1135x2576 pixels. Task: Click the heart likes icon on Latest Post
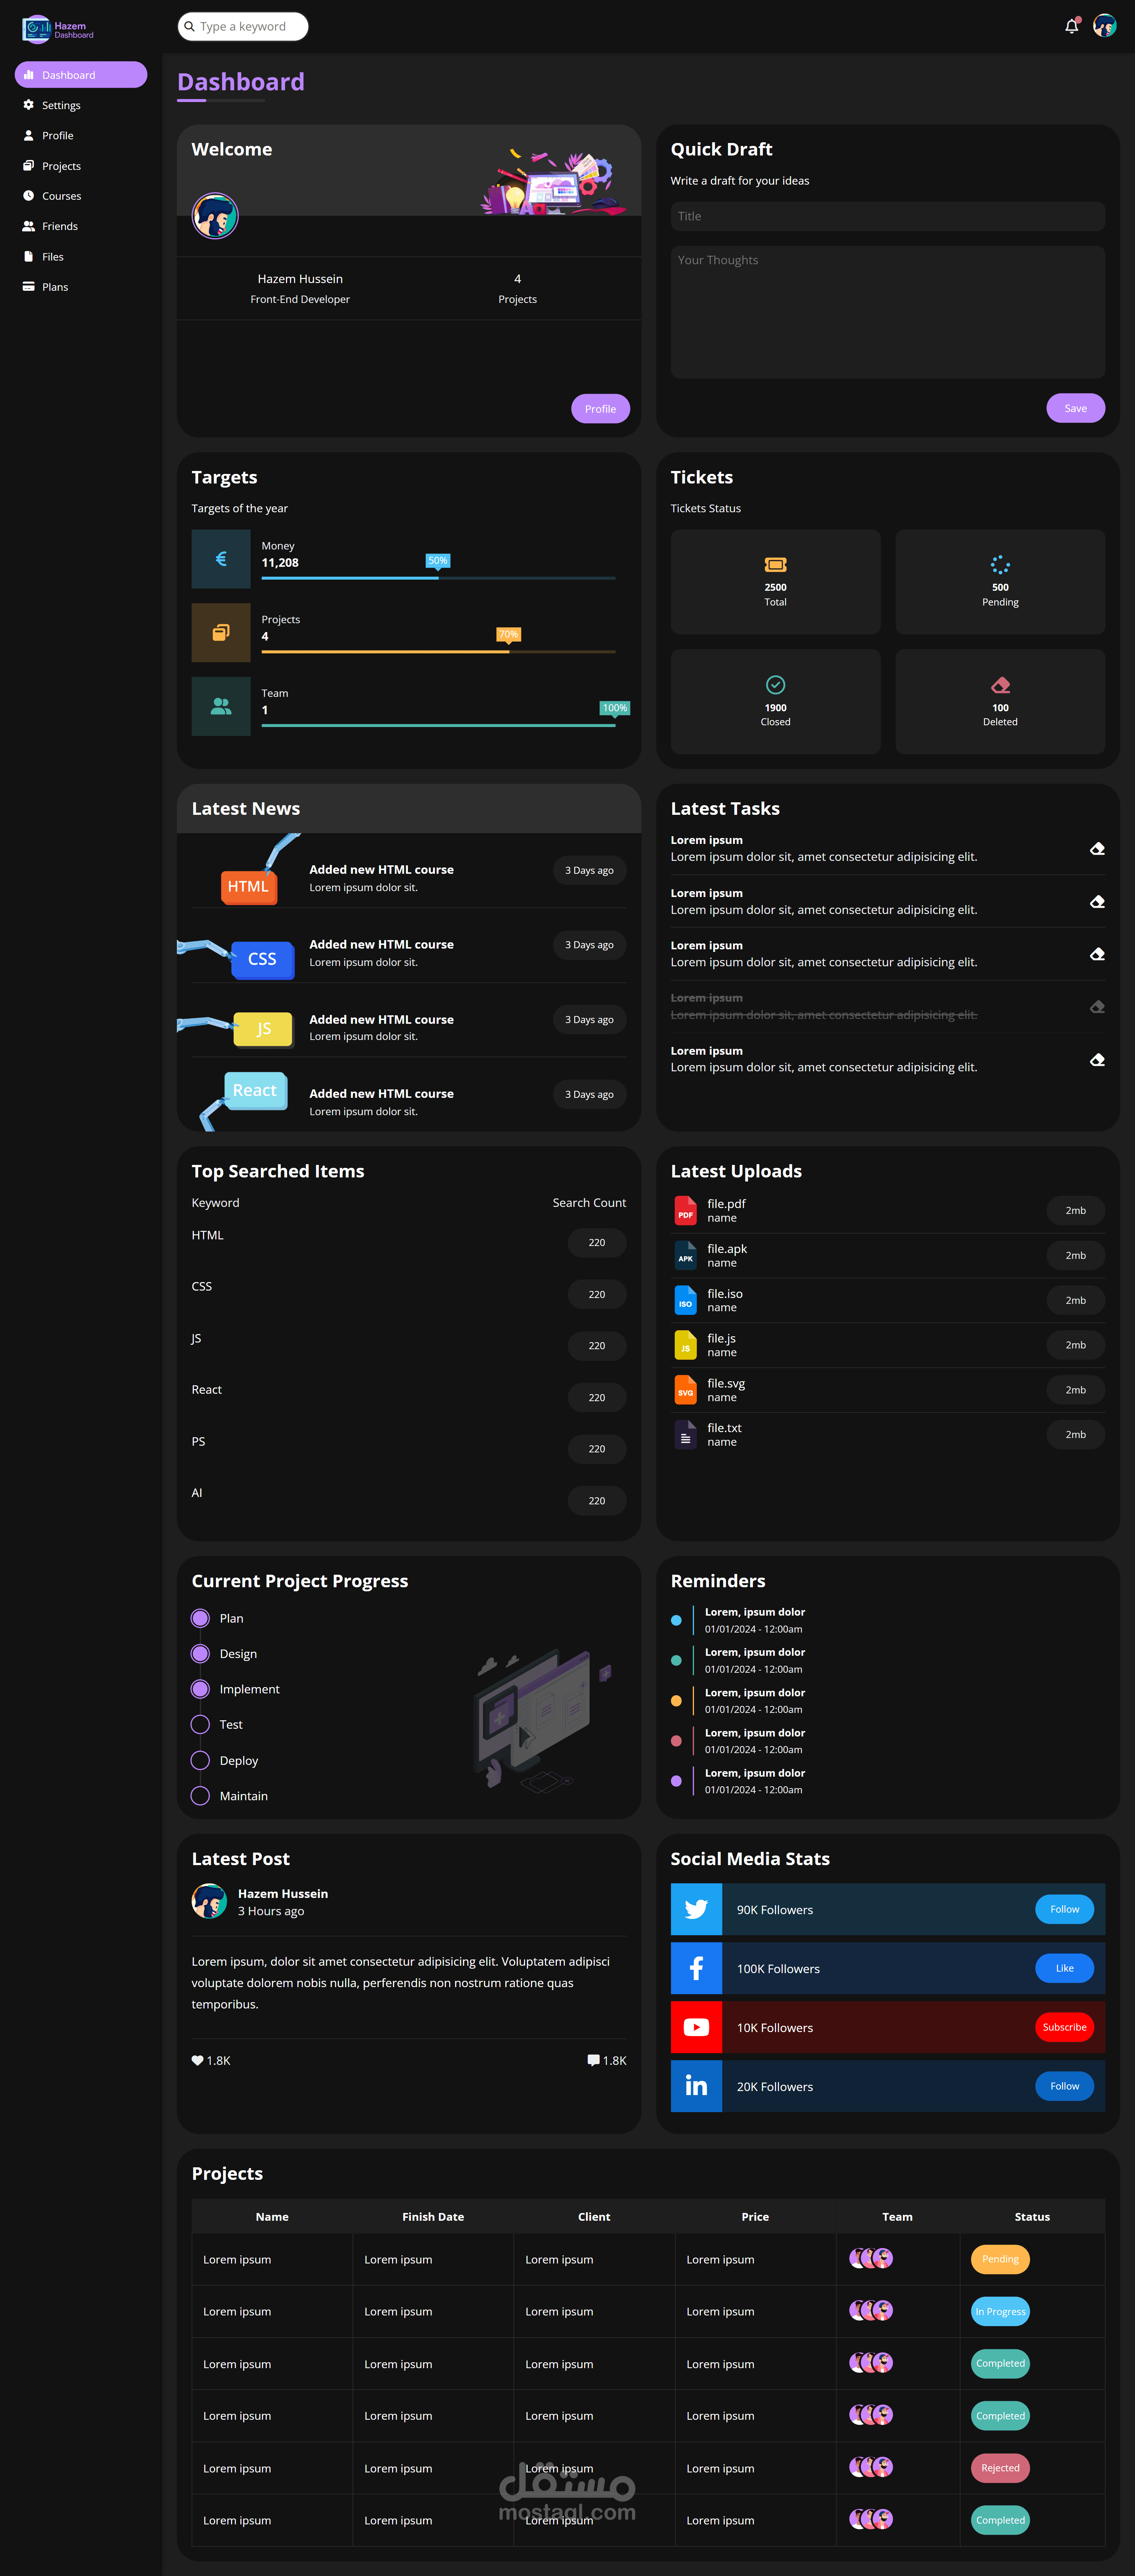pos(197,2060)
